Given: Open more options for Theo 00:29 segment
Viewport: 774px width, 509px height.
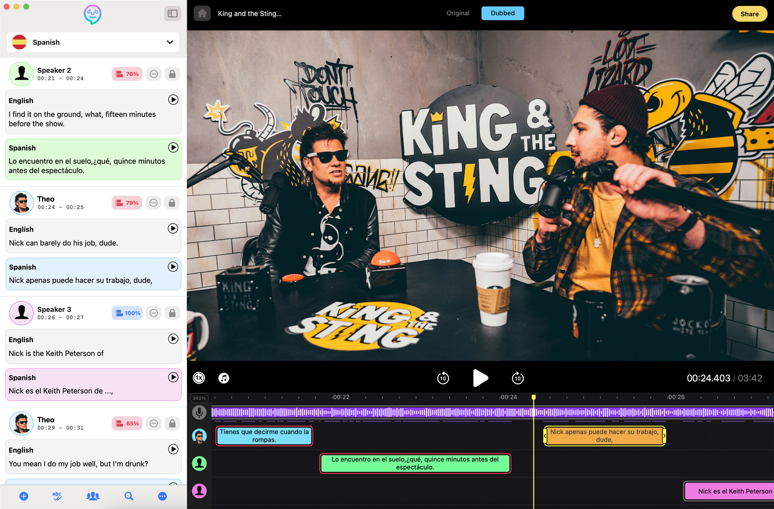Looking at the screenshot, I should (x=154, y=423).
